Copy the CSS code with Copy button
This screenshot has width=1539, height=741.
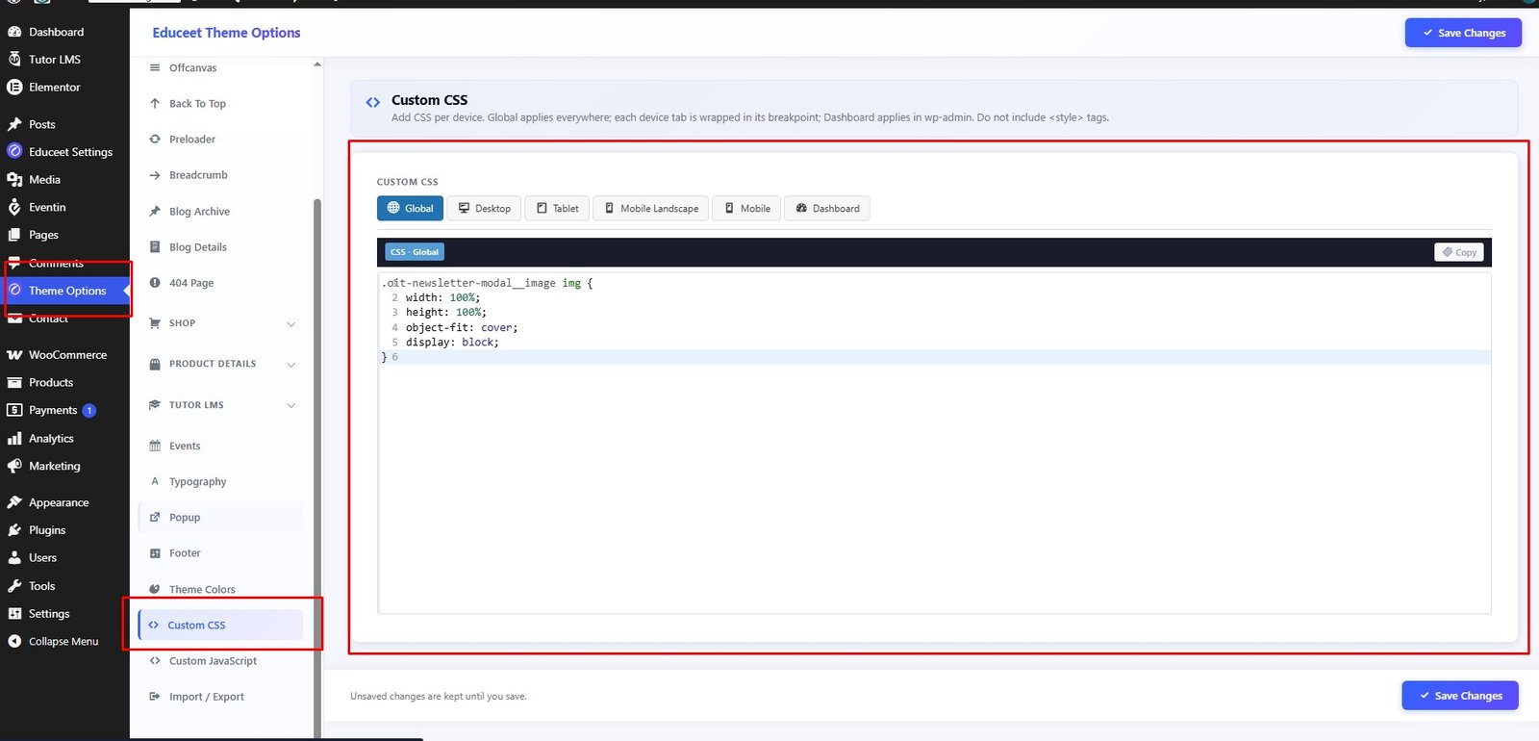[x=1459, y=252]
